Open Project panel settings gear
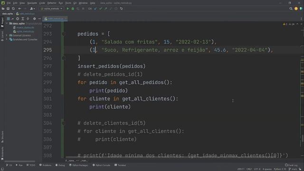Screen dimensions: 304x171 [x=34, y=19]
